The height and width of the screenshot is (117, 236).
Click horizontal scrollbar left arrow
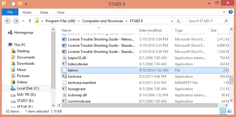[59, 105]
